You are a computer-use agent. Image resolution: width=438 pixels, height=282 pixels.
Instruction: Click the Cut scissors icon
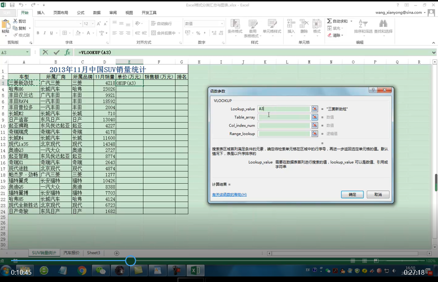[x=15, y=21]
